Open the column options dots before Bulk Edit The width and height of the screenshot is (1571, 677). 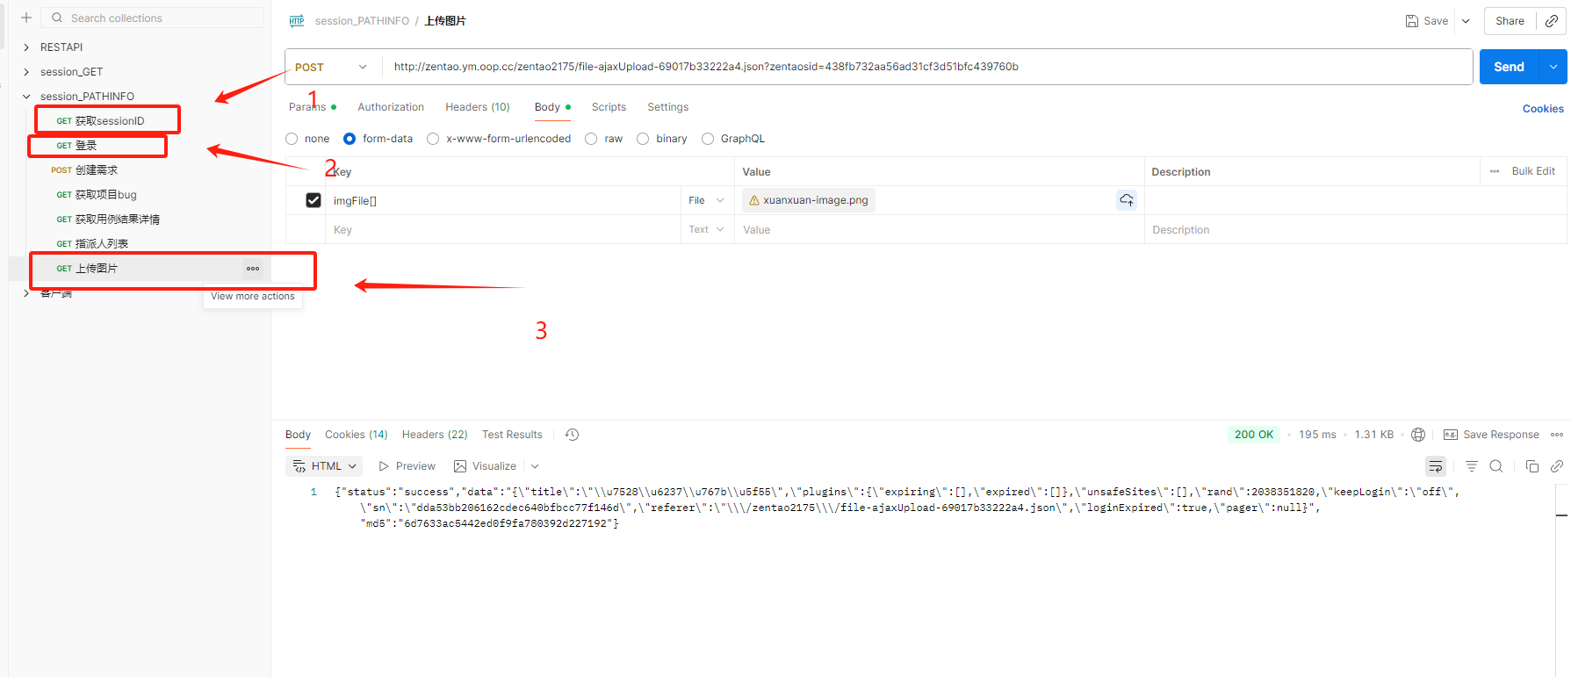tap(1495, 171)
